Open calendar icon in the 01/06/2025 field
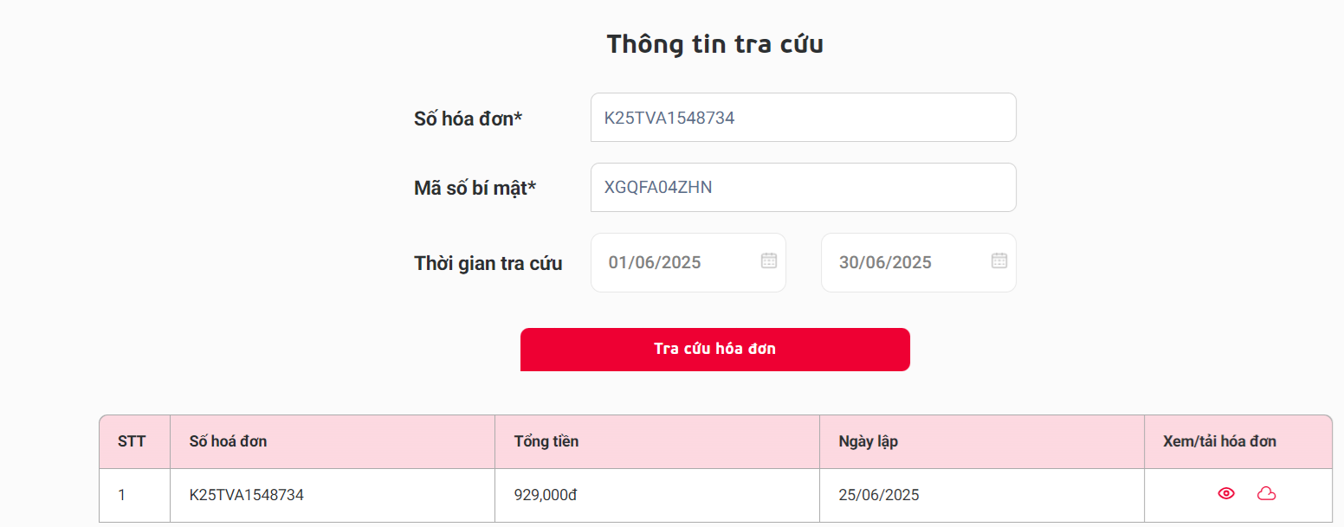 click(769, 260)
